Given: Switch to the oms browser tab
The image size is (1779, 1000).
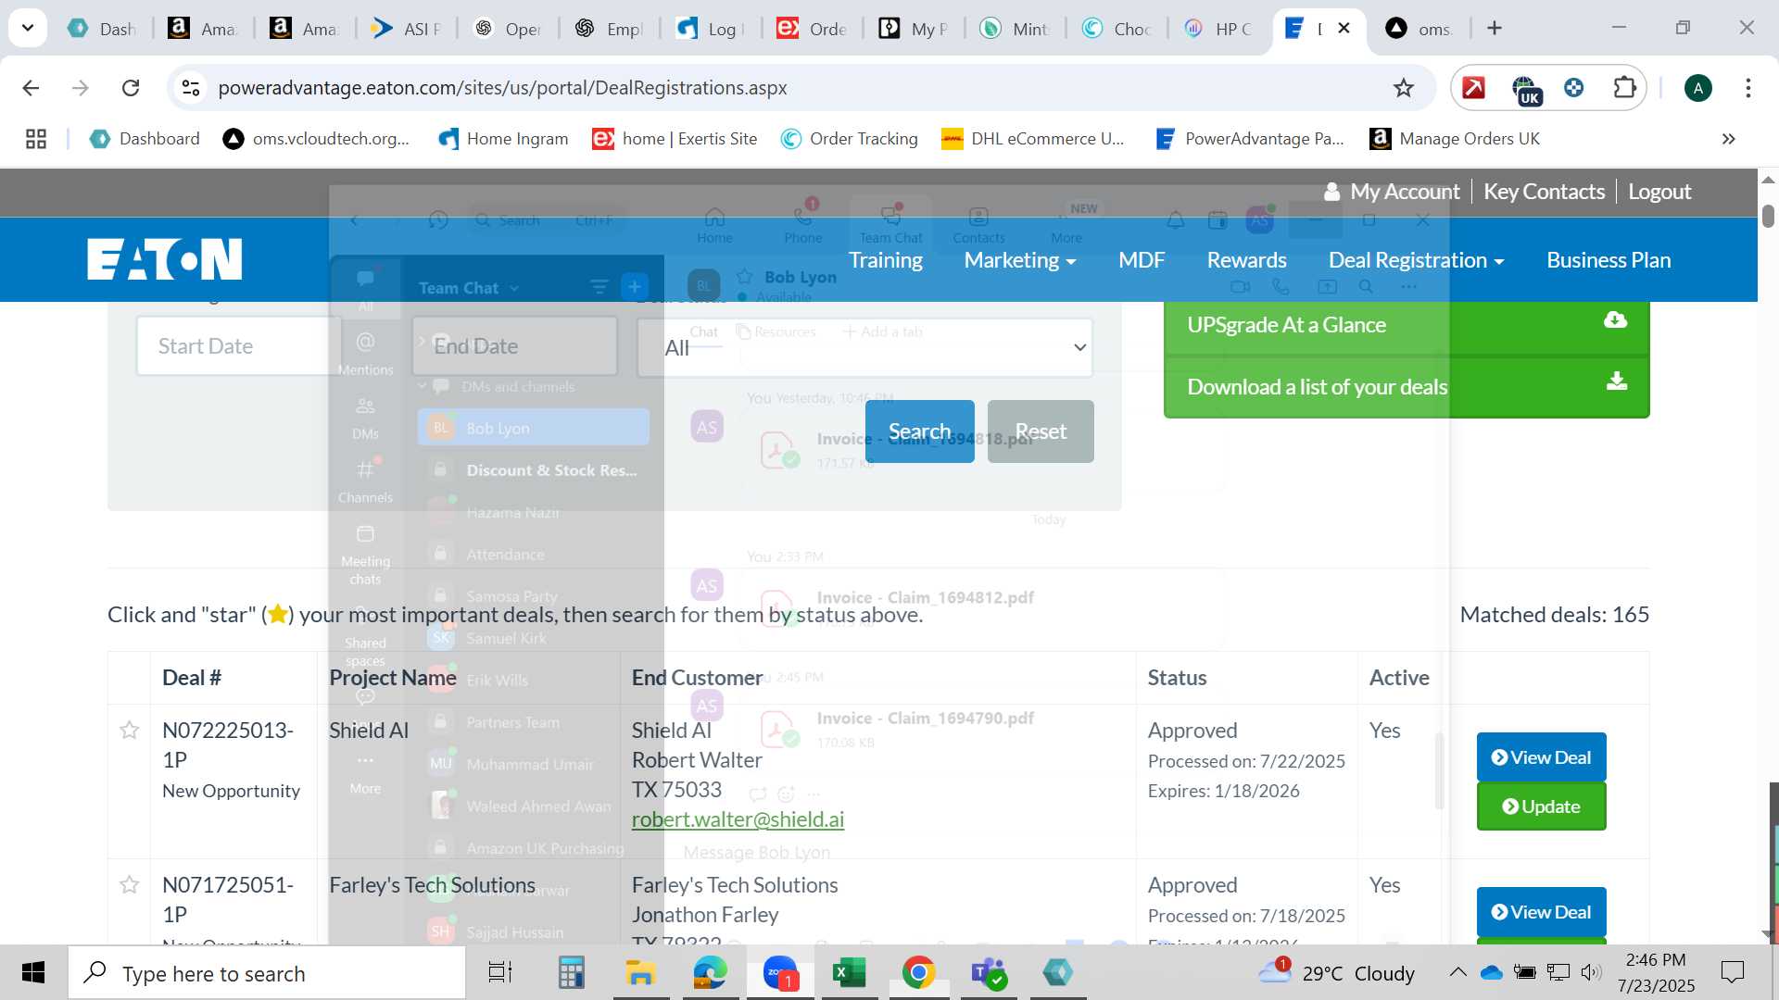Looking at the screenshot, I should [1419, 29].
